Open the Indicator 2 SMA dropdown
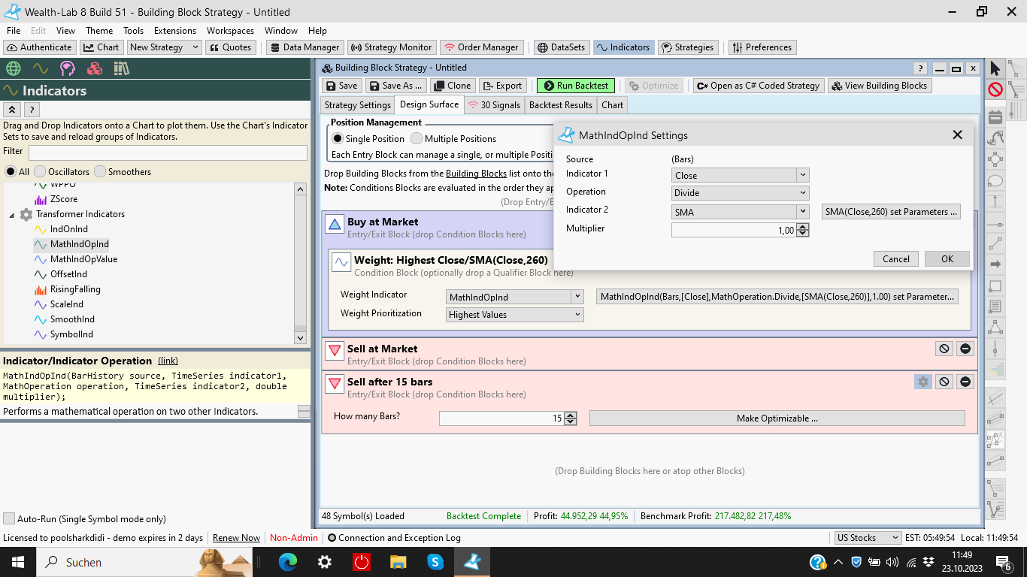Viewport: 1027px width, 577px height. (740, 212)
